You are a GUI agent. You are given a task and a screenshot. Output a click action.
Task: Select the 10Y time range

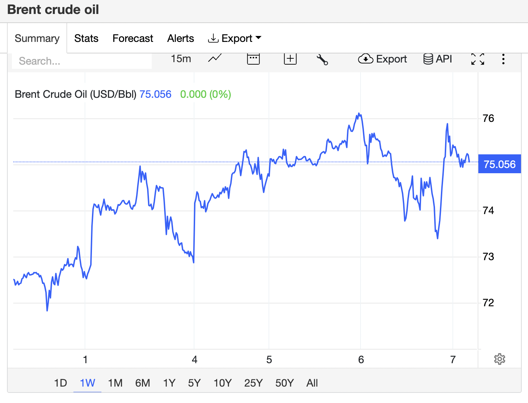223,383
